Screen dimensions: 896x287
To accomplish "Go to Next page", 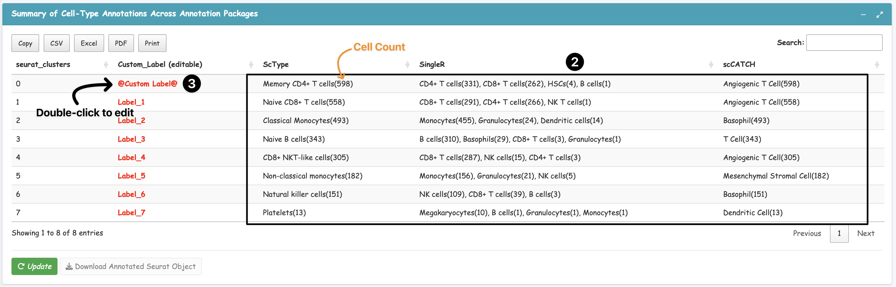I will coord(865,233).
